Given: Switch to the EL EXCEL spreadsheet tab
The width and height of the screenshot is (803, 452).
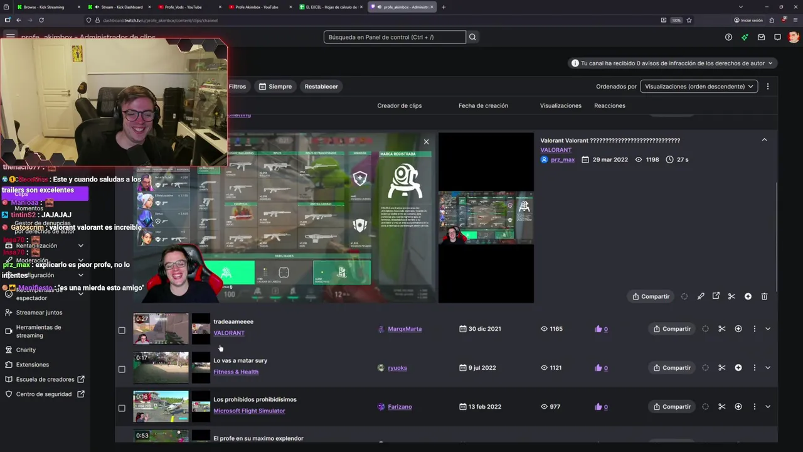Looking at the screenshot, I should pos(331,7).
